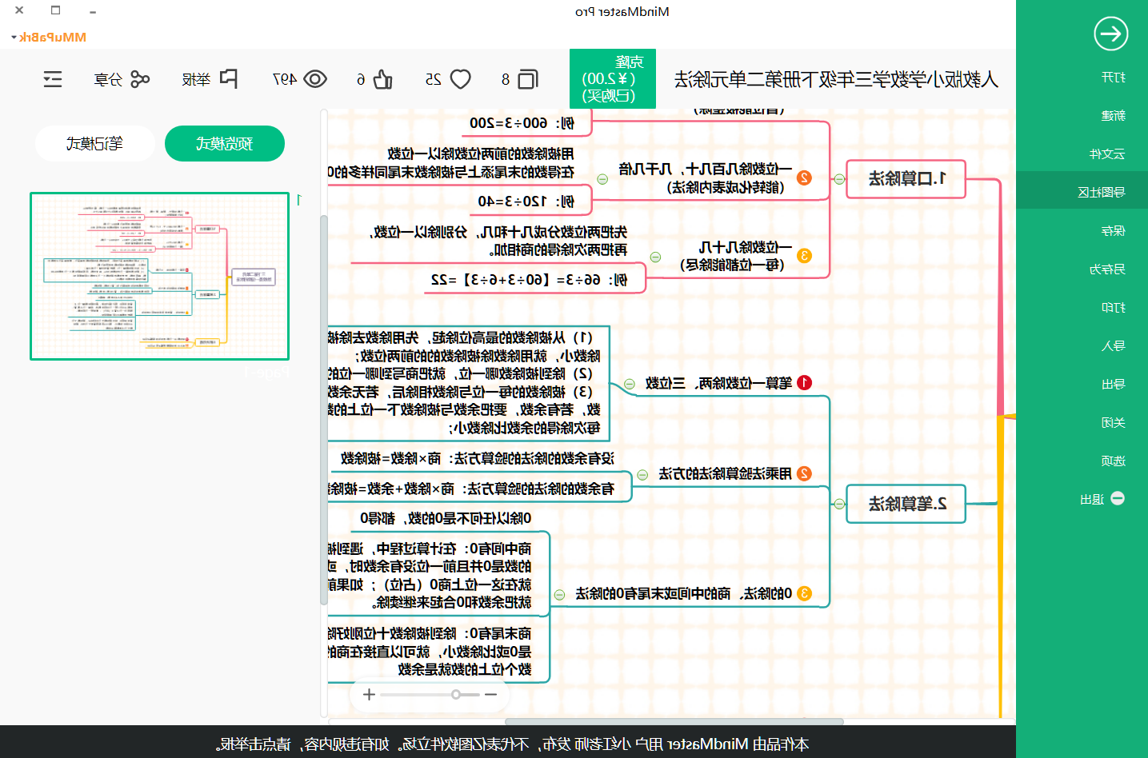Click the zoom minus icon

pyautogui.click(x=491, y=694)
